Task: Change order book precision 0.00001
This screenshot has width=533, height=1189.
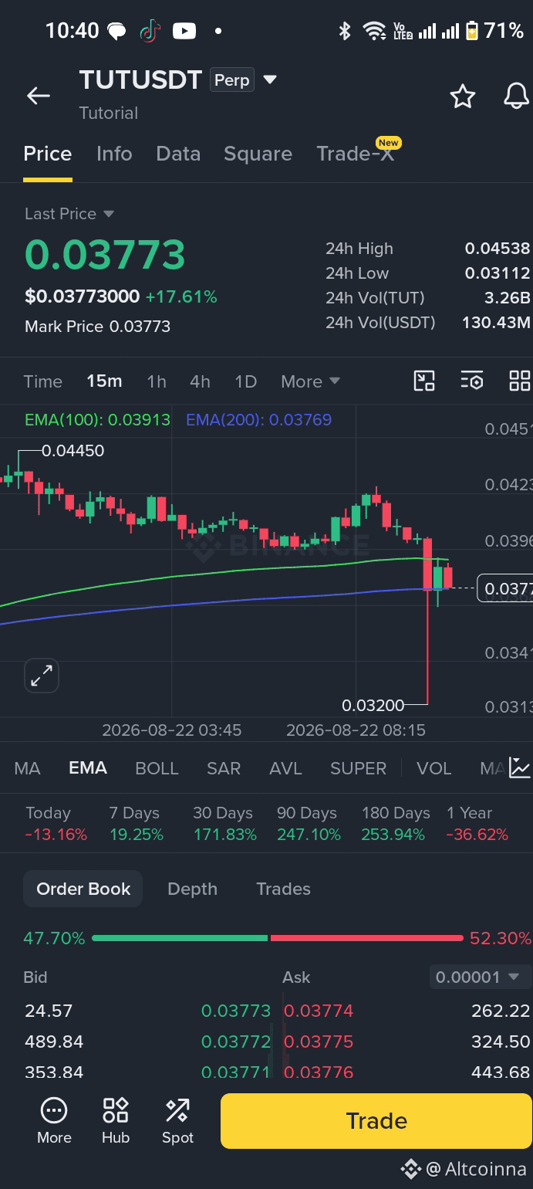Action: click(478, 977)
